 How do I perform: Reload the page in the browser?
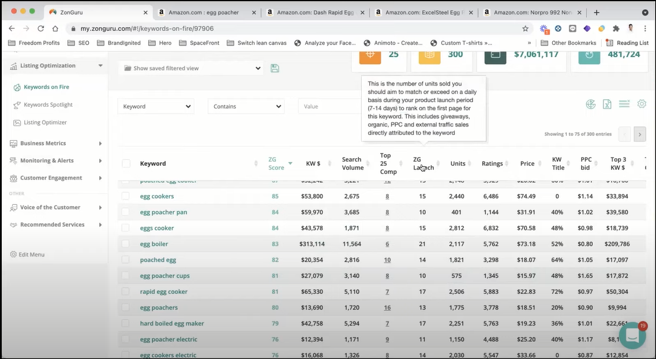pyautogui.click(x=40, y=28)
